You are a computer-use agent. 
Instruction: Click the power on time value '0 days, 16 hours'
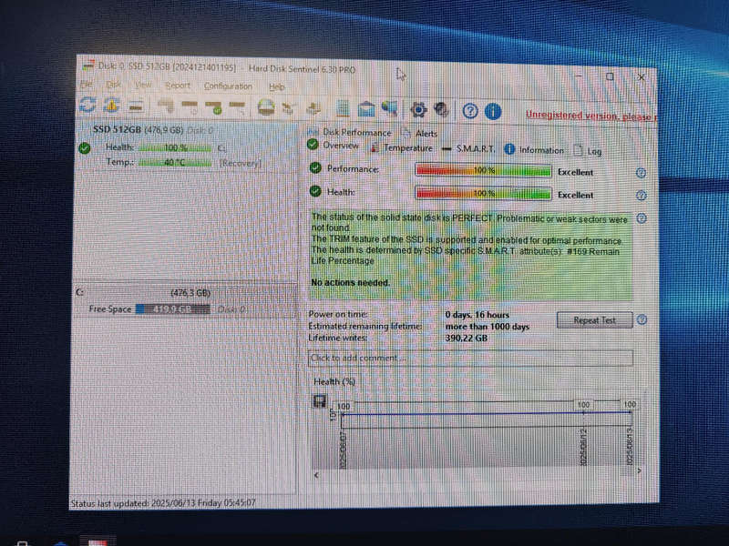477,315
